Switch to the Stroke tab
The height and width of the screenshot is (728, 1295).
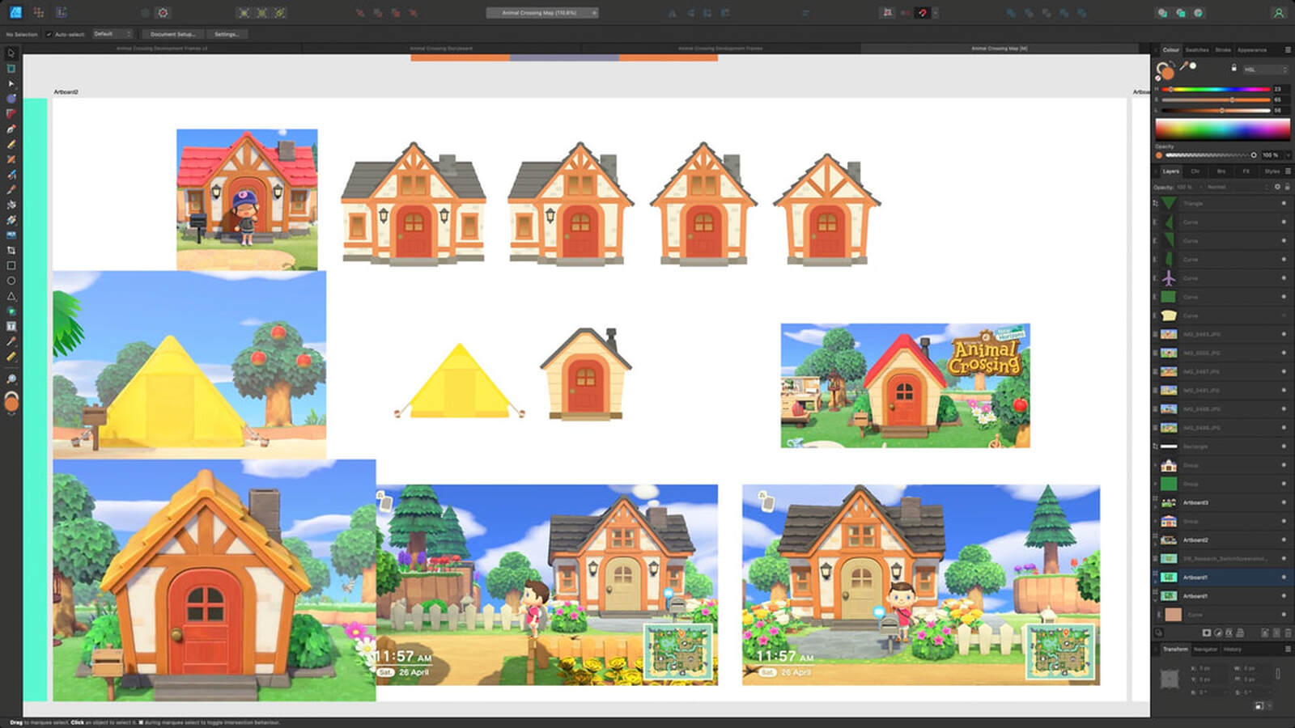click(1223, 49)
